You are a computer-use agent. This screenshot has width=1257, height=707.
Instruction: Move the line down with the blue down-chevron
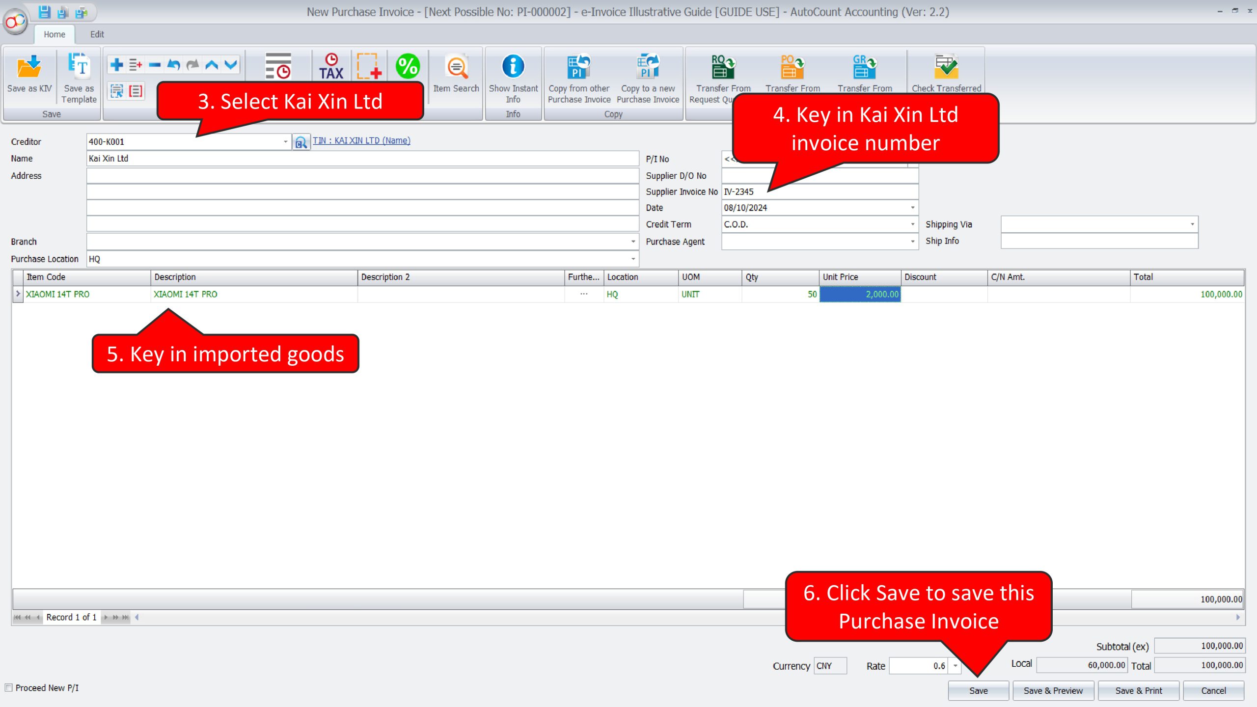pyautogui.click(x=231, y=65)
